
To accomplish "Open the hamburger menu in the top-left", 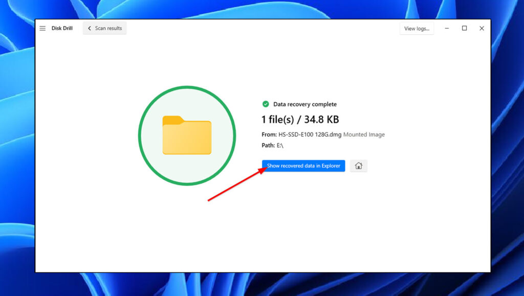I will (x=42, y=28).
